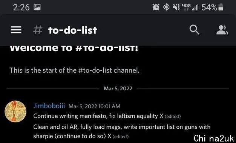Show the channel members list icon

click(222, 30)
